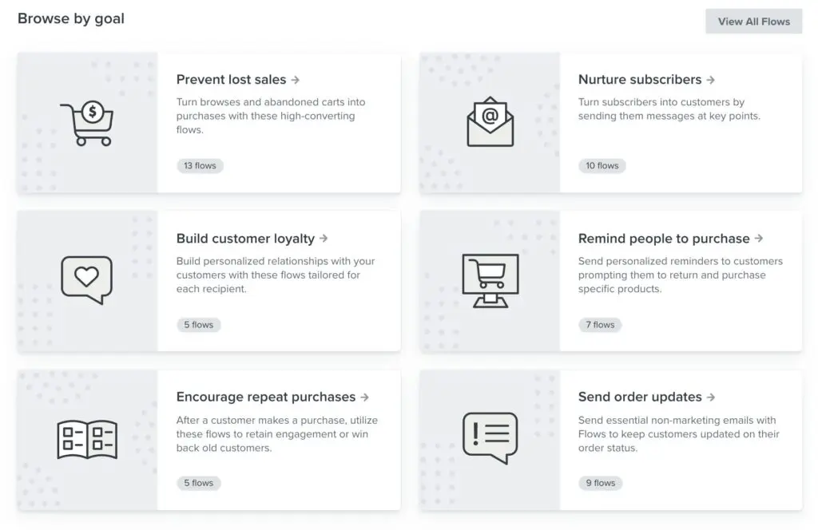Click the cart on monitor icon
The height and width of the screenshot is (530, 818).
point(490,280)
